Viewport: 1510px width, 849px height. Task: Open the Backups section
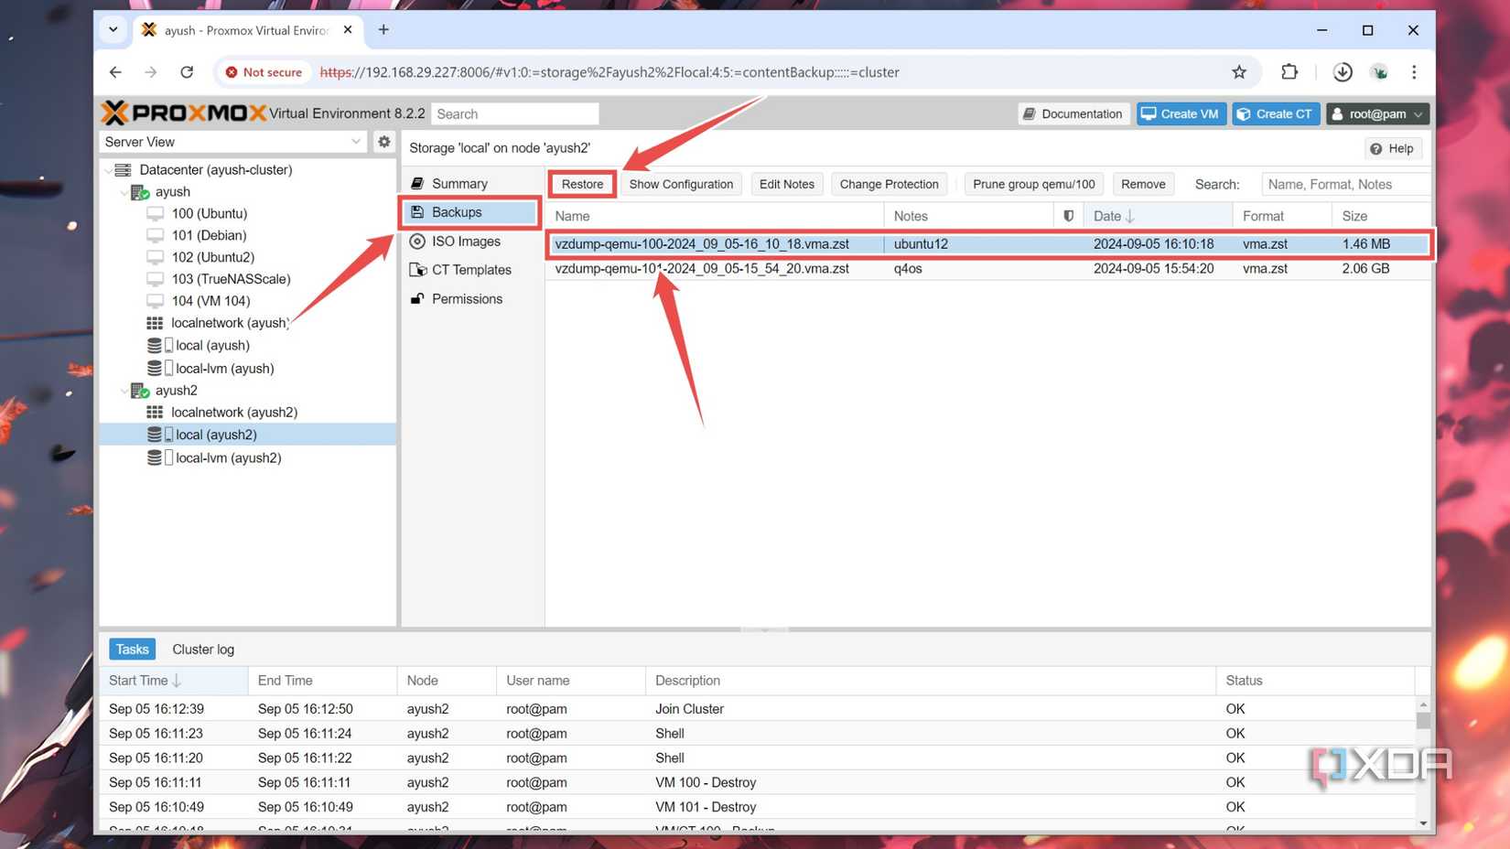point(470,212)
